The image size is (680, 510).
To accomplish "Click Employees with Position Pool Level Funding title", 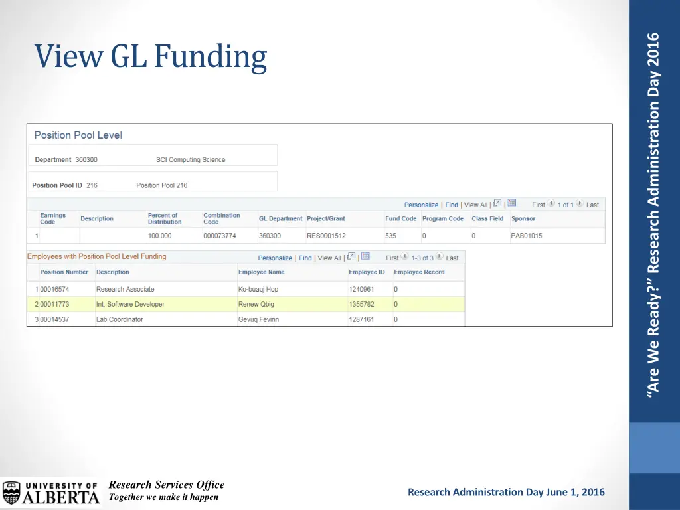I will point(97,256).
